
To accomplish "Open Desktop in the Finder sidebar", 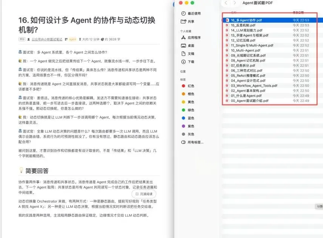I will [x=188, y=46].
